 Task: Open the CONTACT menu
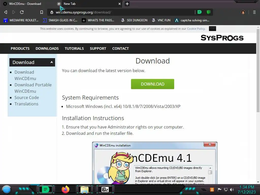[121, 48]
